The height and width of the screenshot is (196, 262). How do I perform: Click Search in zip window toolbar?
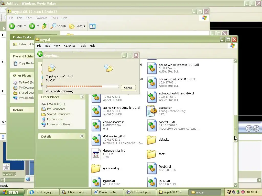pos(58,26)
